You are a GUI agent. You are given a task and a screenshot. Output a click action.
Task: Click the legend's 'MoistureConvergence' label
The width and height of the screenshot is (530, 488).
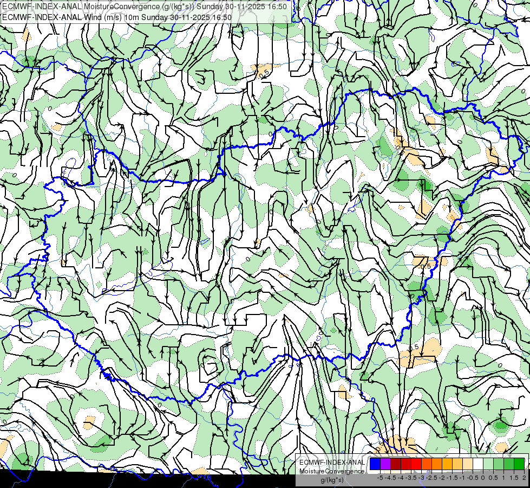[x=332, y=471]
